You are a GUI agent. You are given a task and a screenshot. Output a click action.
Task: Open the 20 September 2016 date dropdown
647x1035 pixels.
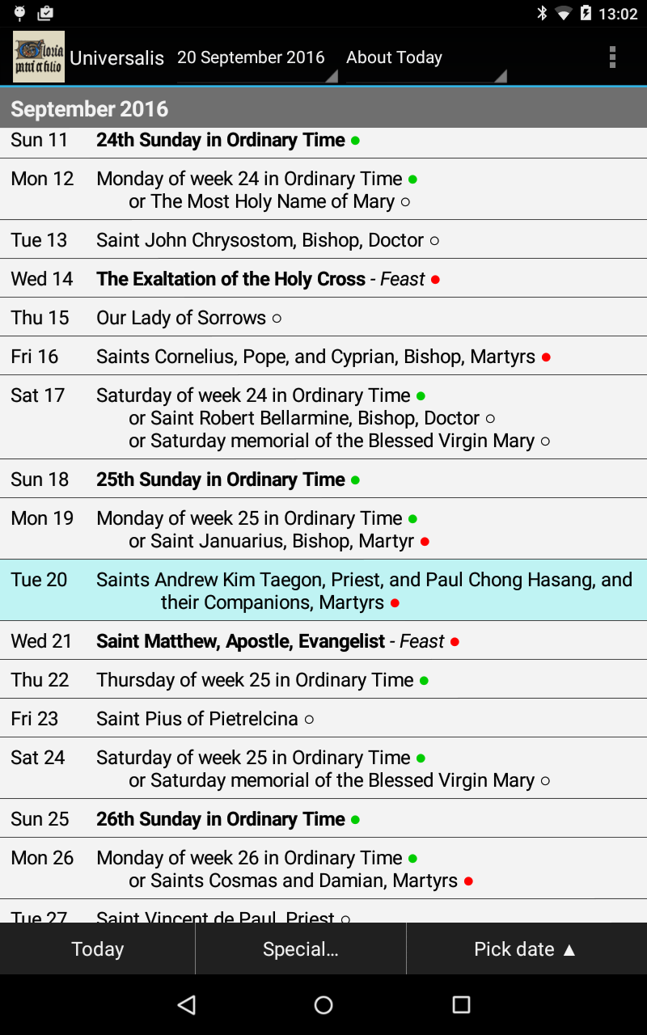[256, 58]
